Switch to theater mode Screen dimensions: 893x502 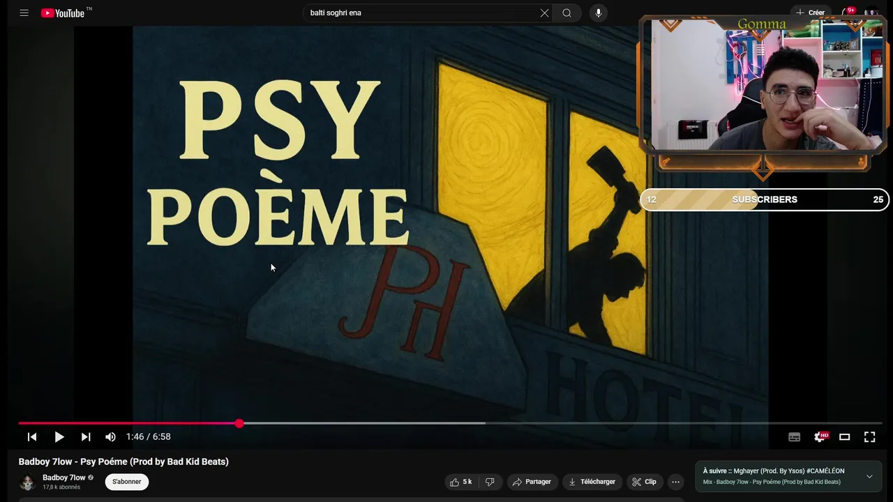844,437
